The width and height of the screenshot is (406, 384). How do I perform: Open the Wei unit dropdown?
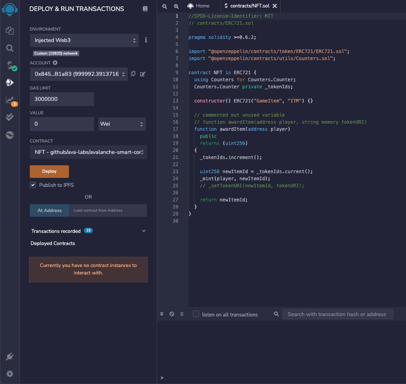click(122, 124)
